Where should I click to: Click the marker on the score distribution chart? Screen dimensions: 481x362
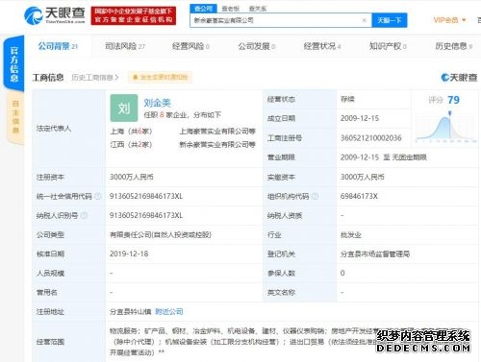pos(450,113)
